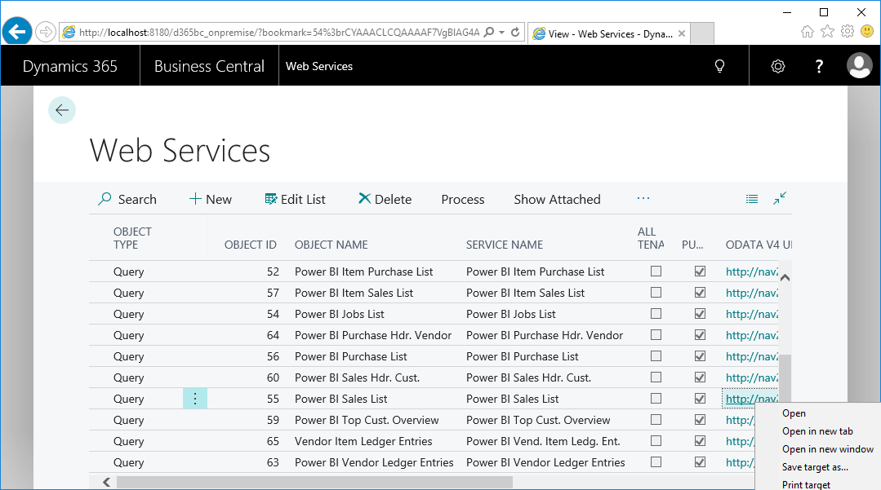Viewport: 881px width, 490px height.
Task: Click the URL address bar field
Action: coord(278,32)
